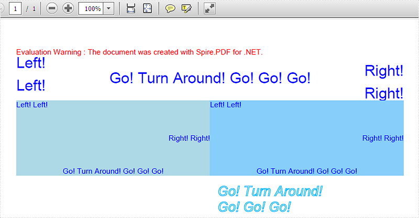Image resolution: width=419 pixels, height=218 pixels.
Task: Click 'Go! Turn Around! Go! Go! Go!' in the right box
Action: (307, 171)
